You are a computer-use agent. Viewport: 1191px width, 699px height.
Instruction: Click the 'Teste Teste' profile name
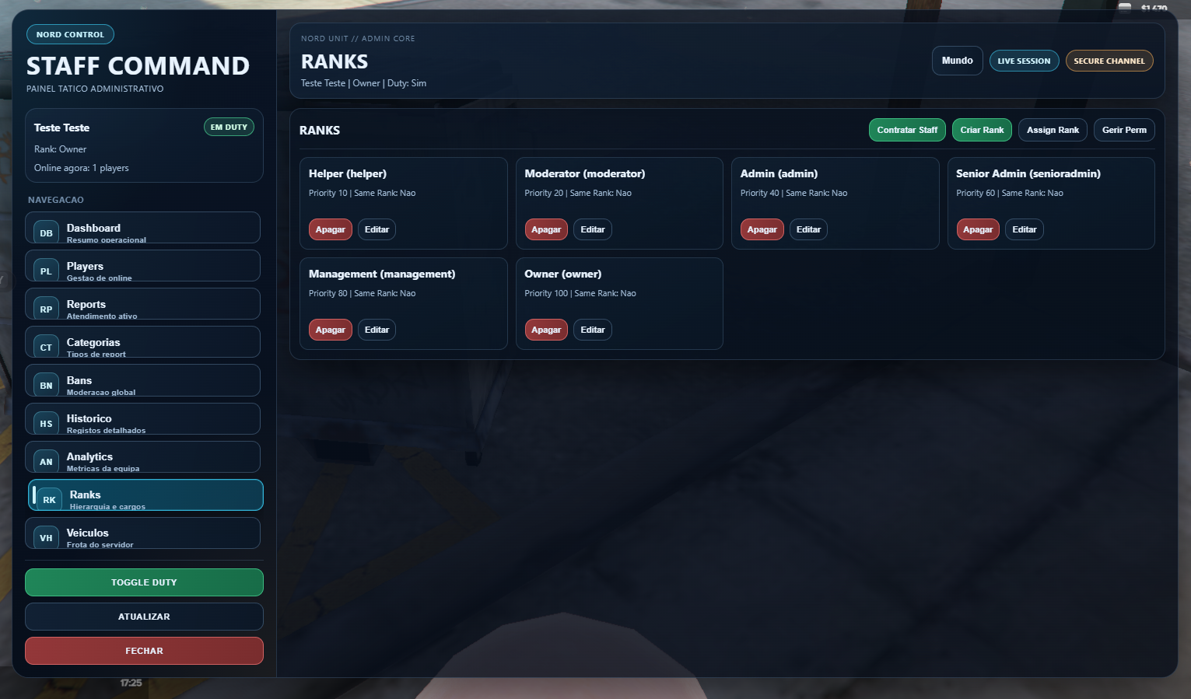(61, 128)
